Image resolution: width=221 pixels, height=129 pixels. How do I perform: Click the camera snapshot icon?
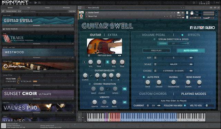[179, 12]
